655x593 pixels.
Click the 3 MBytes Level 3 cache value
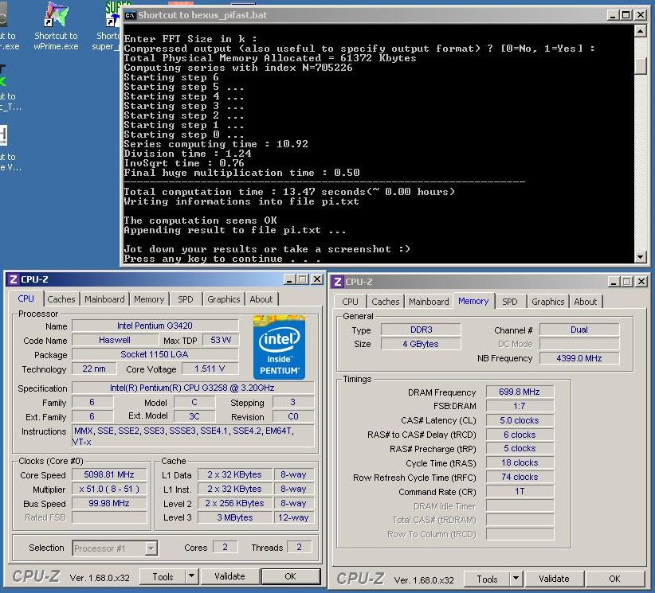pyautogui.click(x=235, y=517)
